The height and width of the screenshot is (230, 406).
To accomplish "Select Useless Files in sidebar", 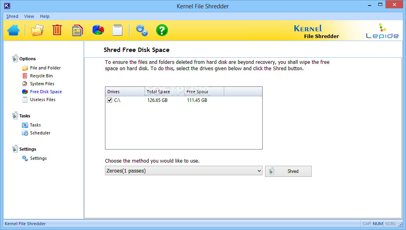I will point(42,100).
